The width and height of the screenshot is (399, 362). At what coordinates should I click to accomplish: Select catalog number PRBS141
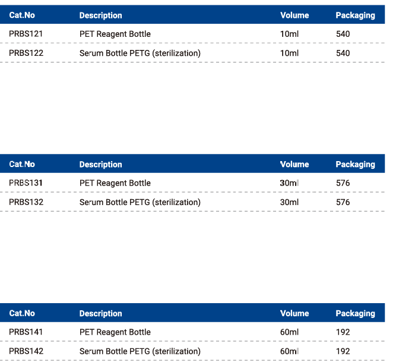tap(26, 332)
